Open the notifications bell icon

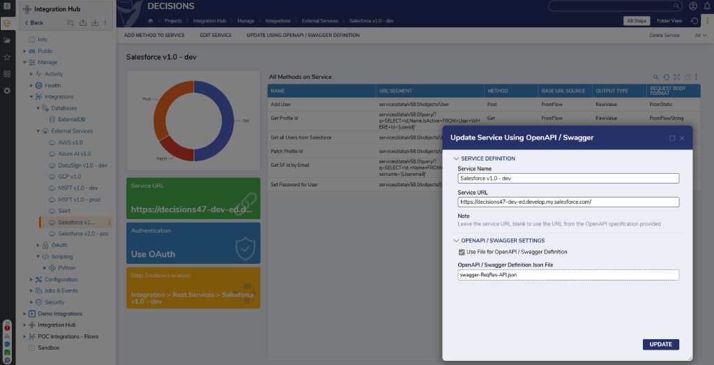click(x=707, y=6)
